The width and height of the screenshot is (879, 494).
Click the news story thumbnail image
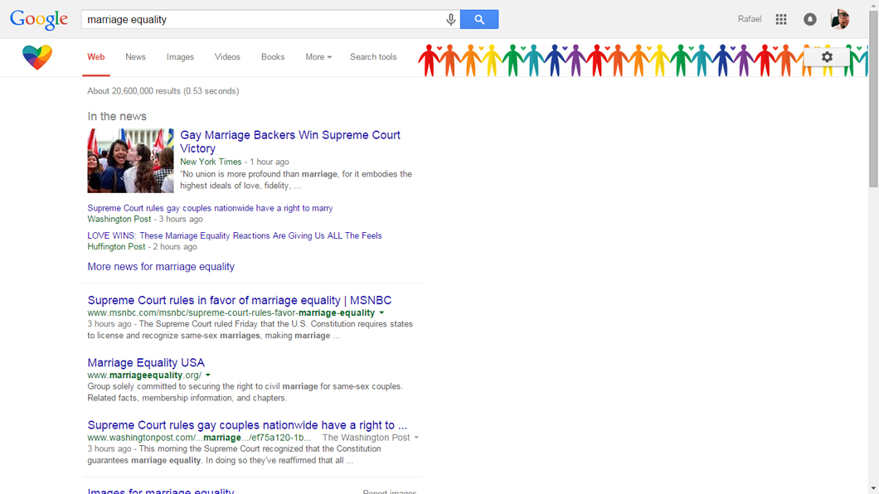tap(130, 160)
